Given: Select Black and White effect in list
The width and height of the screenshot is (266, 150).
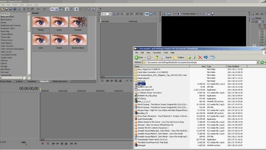Looking at the screenshot, I should [x=7, y=17].
